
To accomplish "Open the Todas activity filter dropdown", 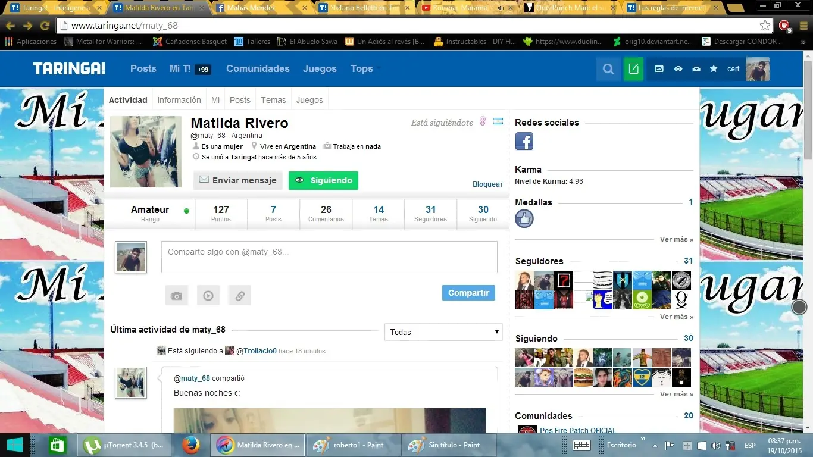I will point(443,332).
